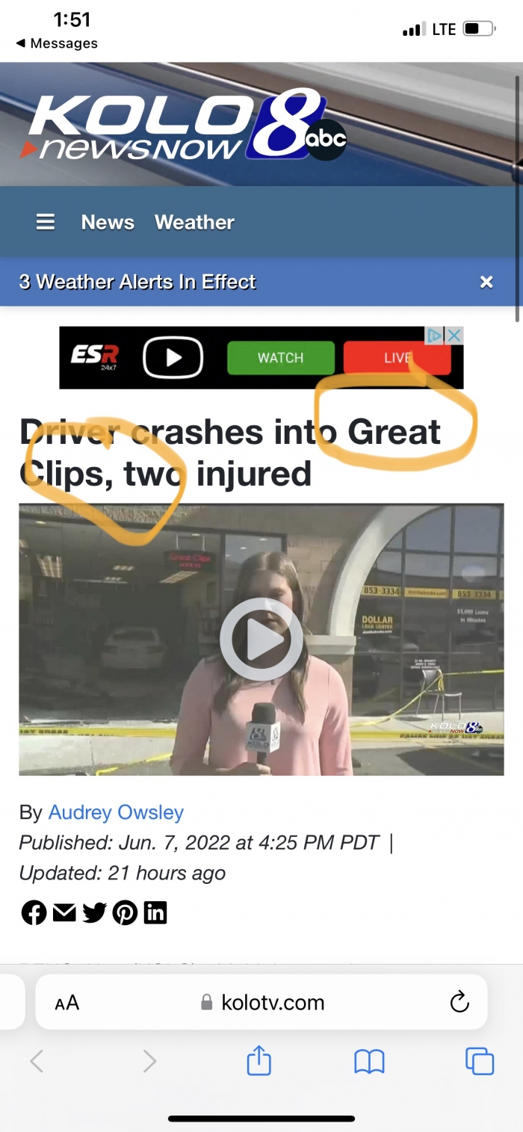Dismiss the weather alerts banner
Image resolution: width=523 pixels, height=1132 pixels.
[486, 282]
